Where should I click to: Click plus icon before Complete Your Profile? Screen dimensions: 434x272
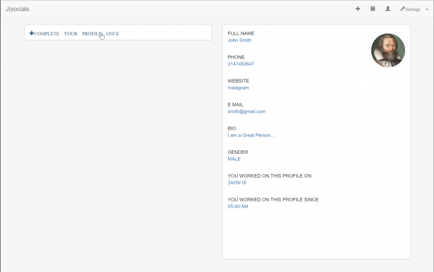pyautogui.click(x=32, y=33)
